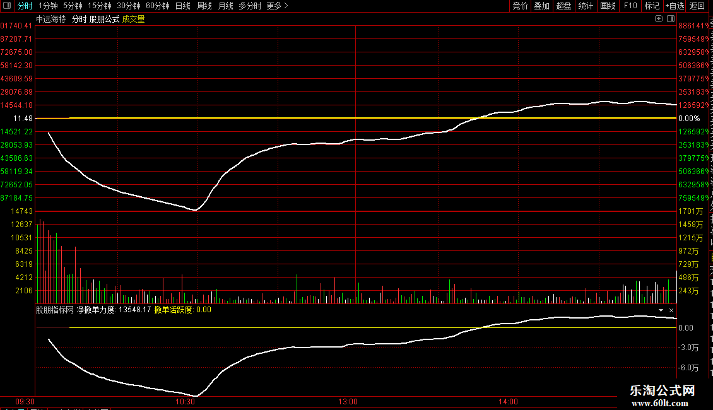Image resolution: width=713 pixels, height=410 pixels.
Task: Toggle the 成交量 volume indicator label
Action: (x=133, y=19)
